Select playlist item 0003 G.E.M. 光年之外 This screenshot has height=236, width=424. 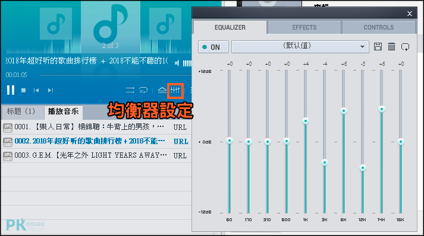pos(96,155)
